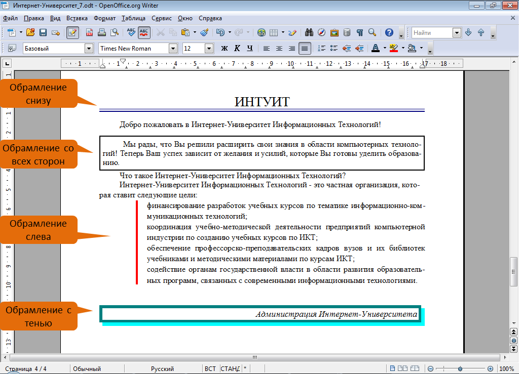Open the Zoom magnifier dialog
Screen dimensions: 519x374
[373, 32]
